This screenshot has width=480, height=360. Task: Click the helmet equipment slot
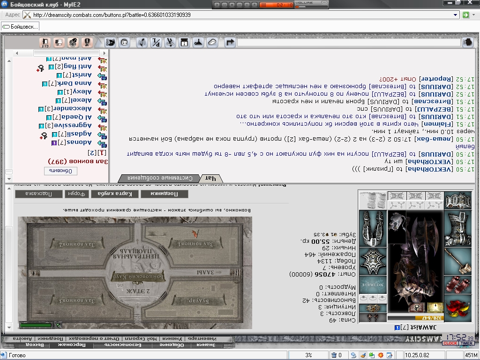point(458,201)
